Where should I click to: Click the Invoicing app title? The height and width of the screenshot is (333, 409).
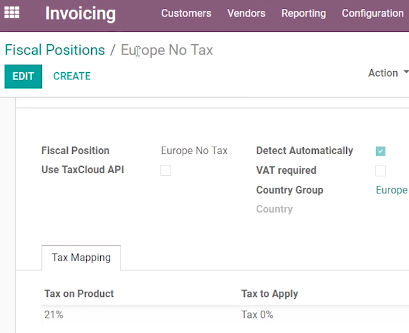coord(81,13)
